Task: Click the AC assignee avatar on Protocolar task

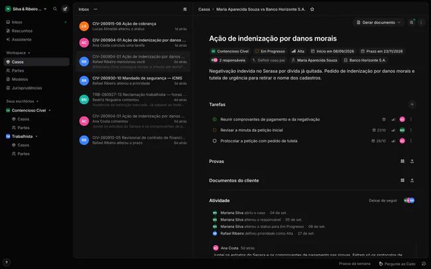Action: coord(402,141)
